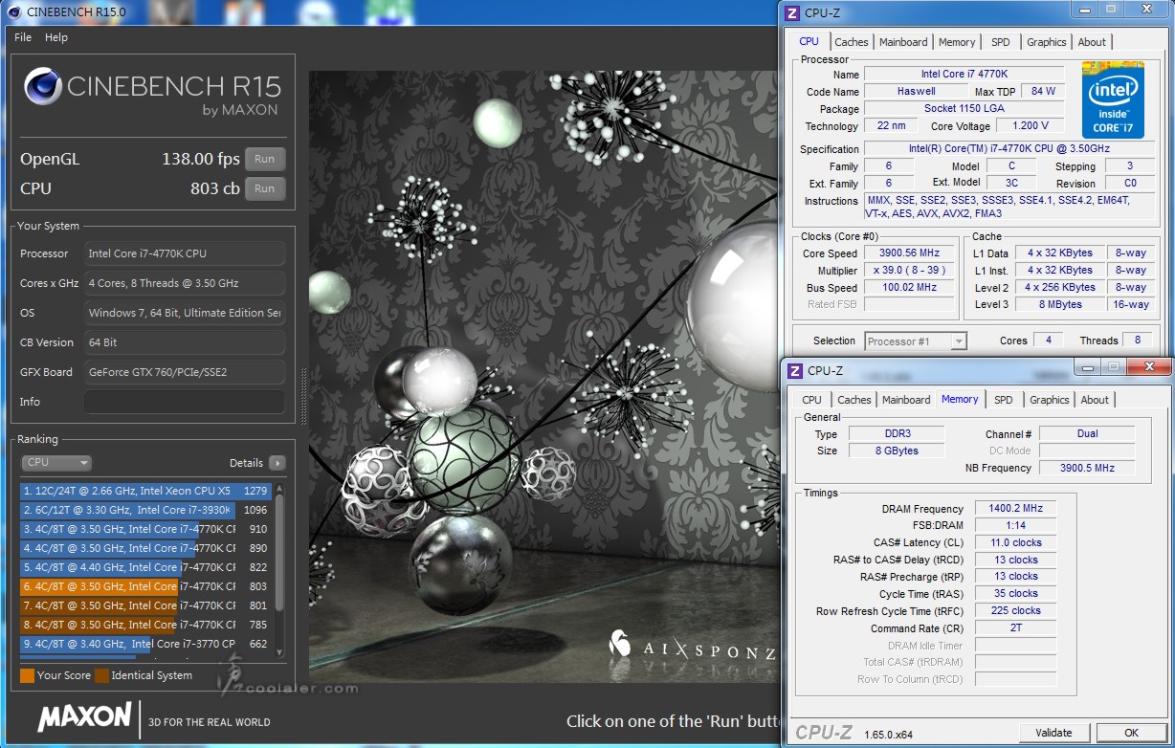Click the CINEBENCH R15 sphere logo
Screen dimensions: 1175x748
coord(43,87)
